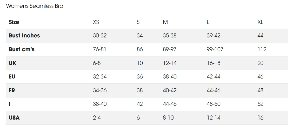
Task: Select the Size header cell
Action: pos(14,22)
